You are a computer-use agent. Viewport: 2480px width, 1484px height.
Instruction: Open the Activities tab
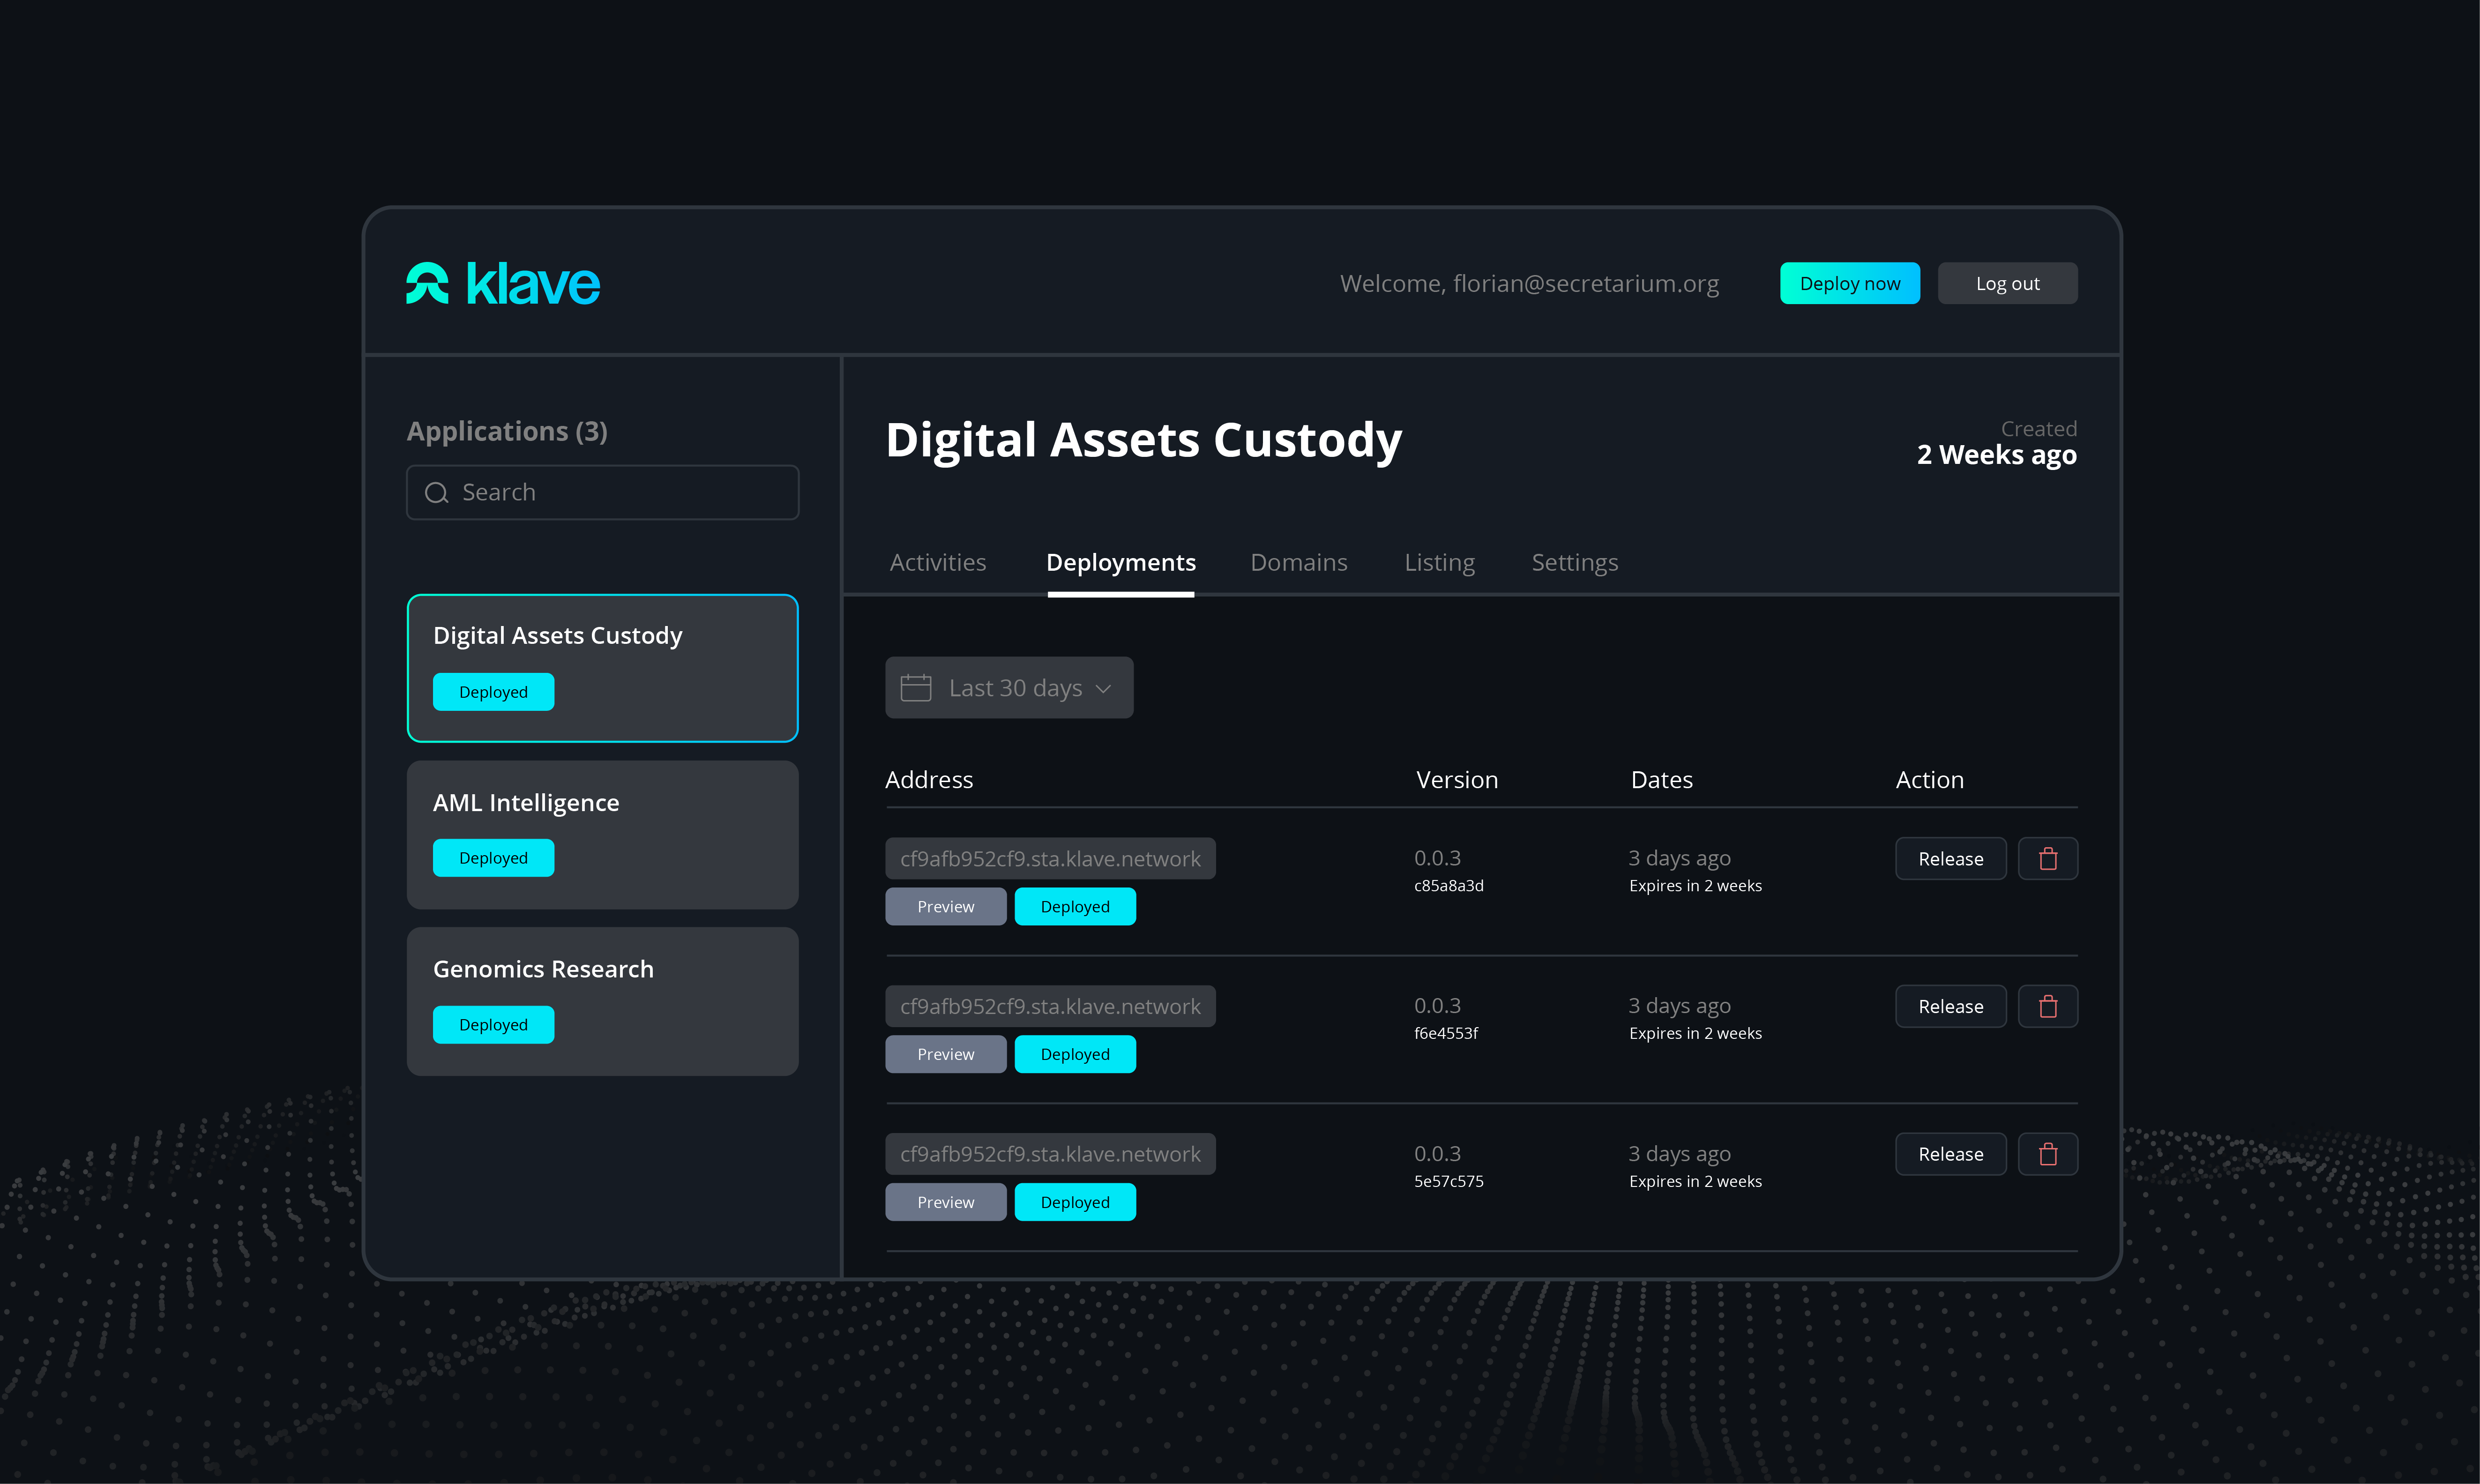(938, 562)
